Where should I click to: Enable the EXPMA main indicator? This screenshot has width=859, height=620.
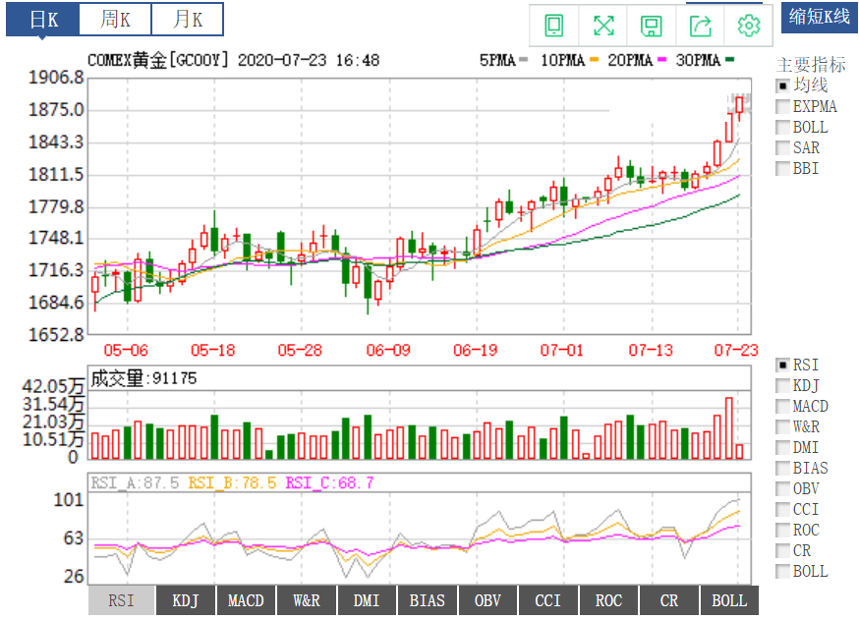[x=782, y=107]
